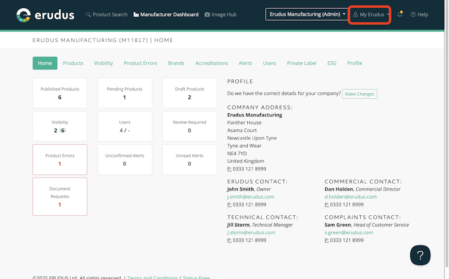Expand Erudus Manufacturing (Admin) account dropdown
The image size is (449, 279).
[307, 14]
